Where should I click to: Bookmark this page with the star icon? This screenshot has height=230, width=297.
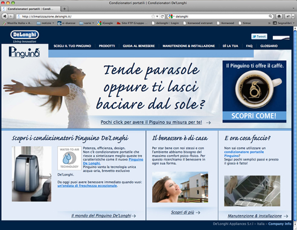point(153,16)
